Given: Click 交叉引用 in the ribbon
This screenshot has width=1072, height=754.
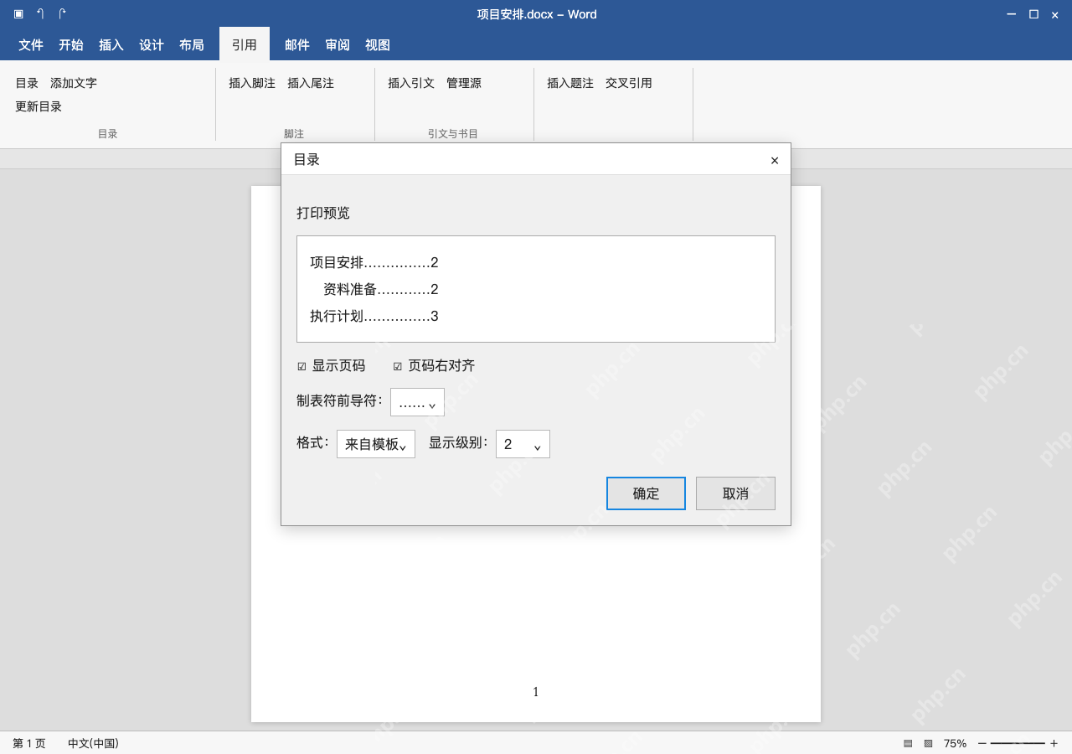Looking at the screenshot, I should [629, 83].
